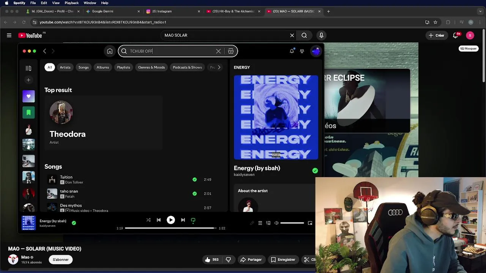Start YouTube voice search microphone
The height and width of the screenshot is (273, 486).
point(321,35)
